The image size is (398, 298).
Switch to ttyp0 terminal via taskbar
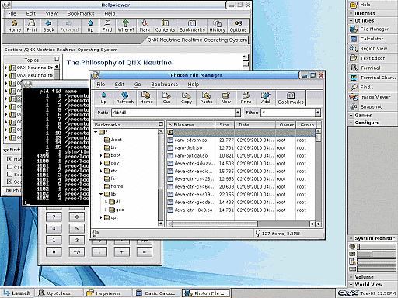(59, 293)
